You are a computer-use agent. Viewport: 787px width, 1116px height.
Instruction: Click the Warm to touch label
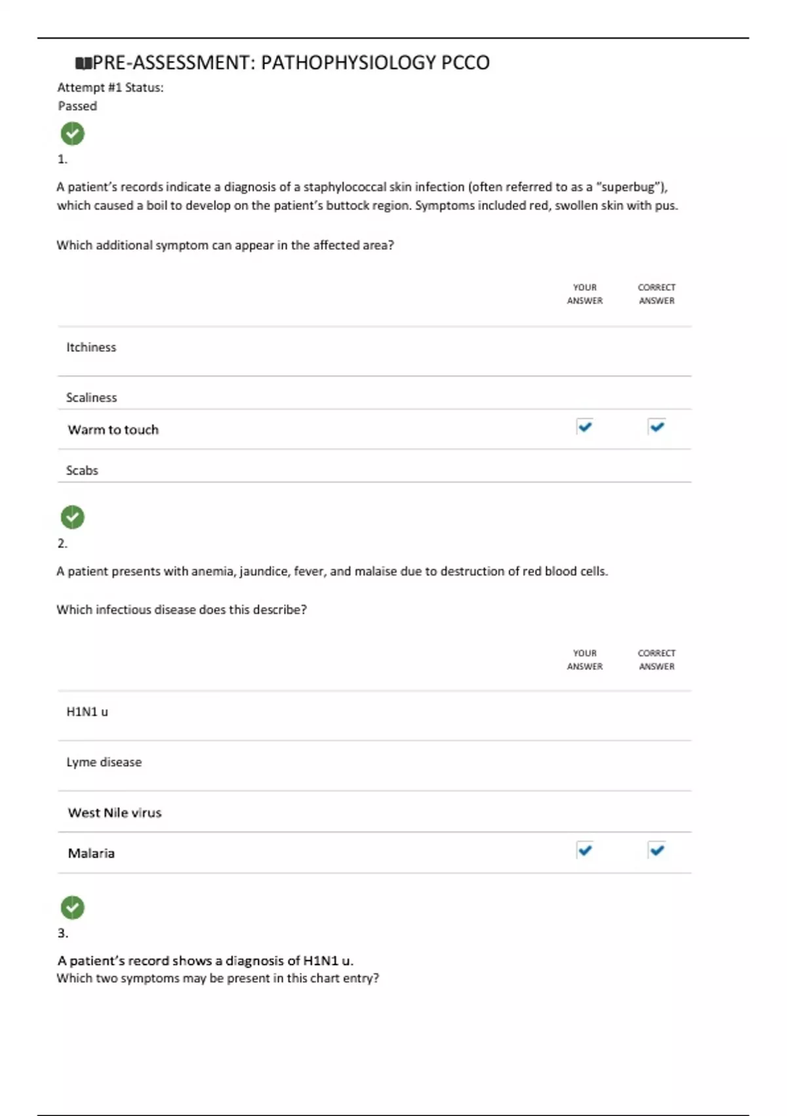113,430
